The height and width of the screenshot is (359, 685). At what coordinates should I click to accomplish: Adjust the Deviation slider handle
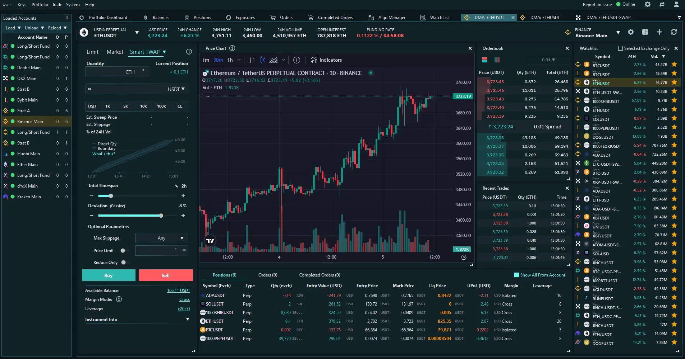point(161,216)
